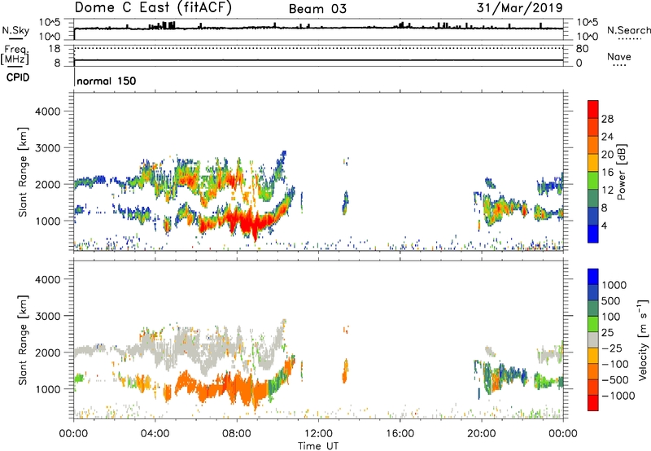Click the date "31/Mar/2019"

pyautogui.click(x=519, y=7)
